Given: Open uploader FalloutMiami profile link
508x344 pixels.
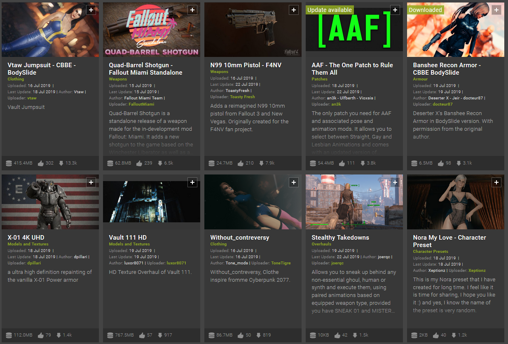Looking at the screenshot, I should (x=141, y=104).
